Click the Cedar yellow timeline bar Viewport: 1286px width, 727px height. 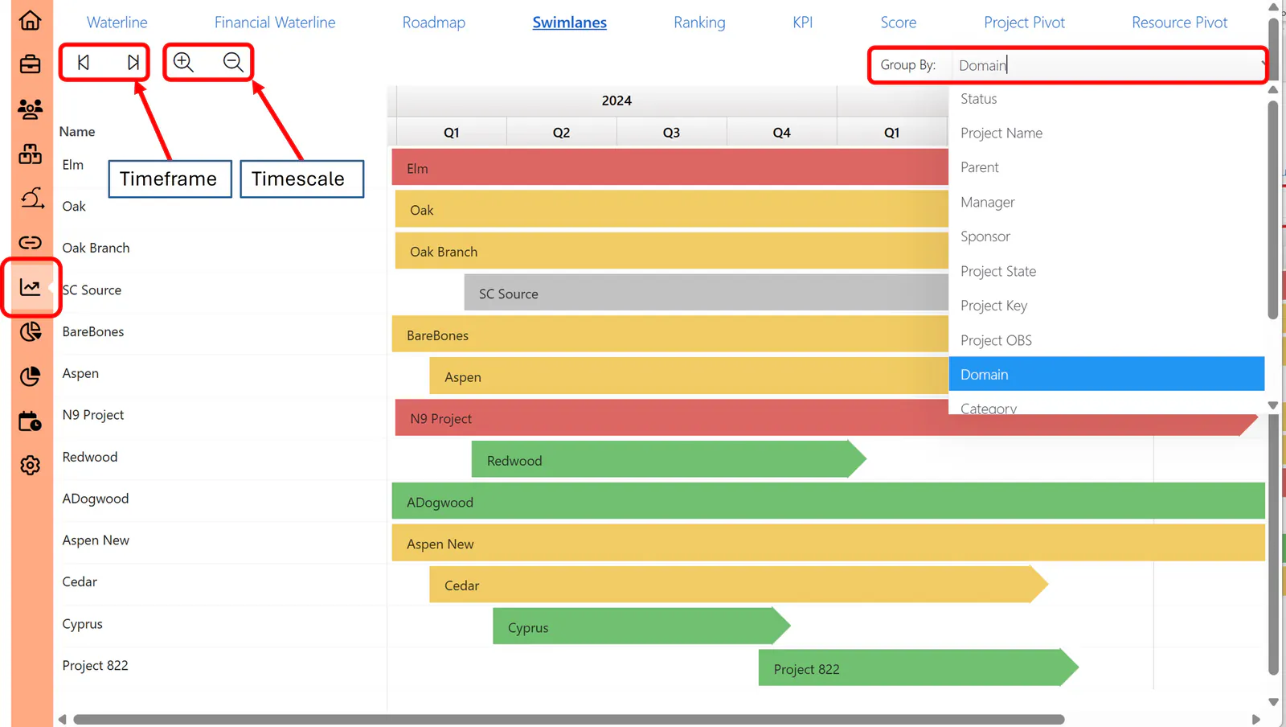[x=738, y=585]
